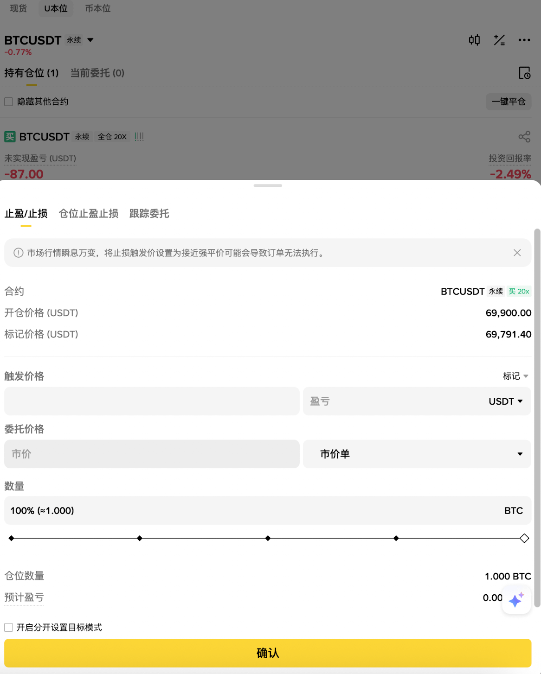The height and width of the screenshot is (674, 541).
Task: Open the 市价单 order type dropdown
Action: [x=417, y=454]
